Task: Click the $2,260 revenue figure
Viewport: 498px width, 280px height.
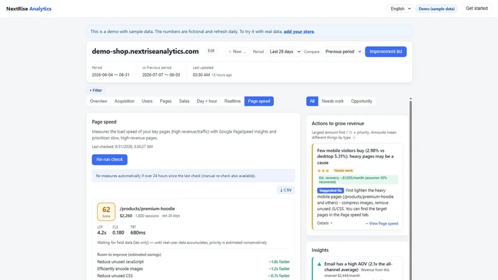Action: tap(126, 216)
